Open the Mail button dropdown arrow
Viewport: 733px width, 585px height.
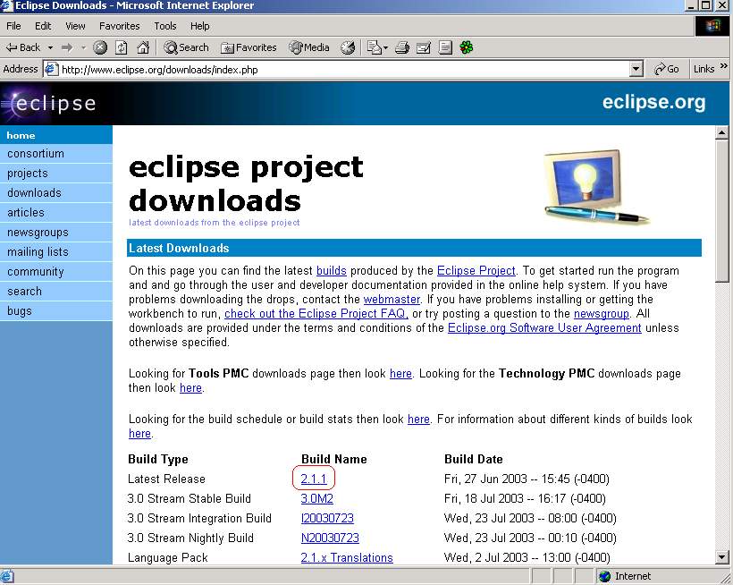click(385, 47)
